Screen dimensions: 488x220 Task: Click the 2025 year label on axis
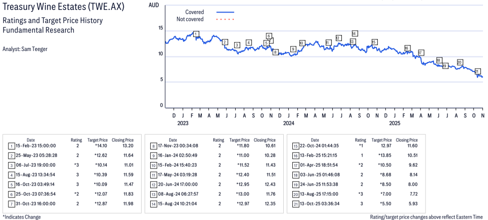(394, 123)
